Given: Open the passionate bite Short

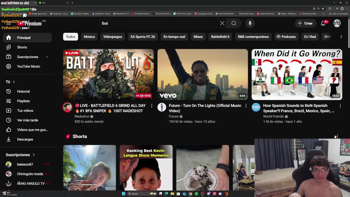Looking at the screenshot, I should tap(89, 167).
